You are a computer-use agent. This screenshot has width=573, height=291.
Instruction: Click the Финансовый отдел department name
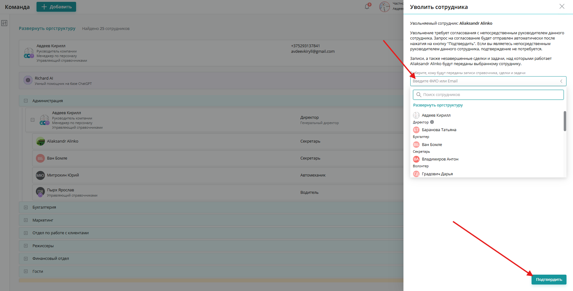click(x=51, y=259)
